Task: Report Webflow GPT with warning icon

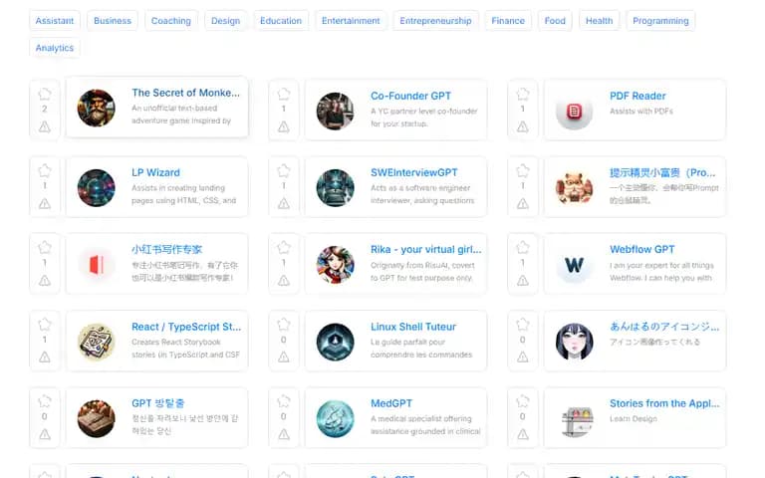Action: pos(523,281)
